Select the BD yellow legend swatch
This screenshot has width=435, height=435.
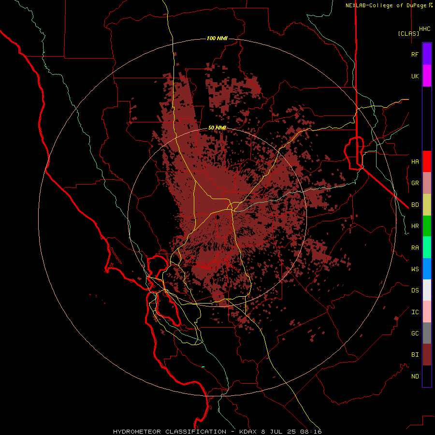point(427,205)
